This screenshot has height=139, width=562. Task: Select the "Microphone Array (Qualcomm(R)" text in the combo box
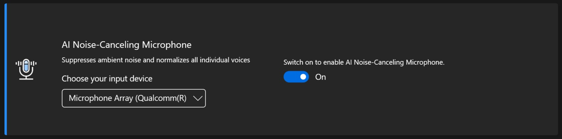pyautogui.click(x=127, y=98)
